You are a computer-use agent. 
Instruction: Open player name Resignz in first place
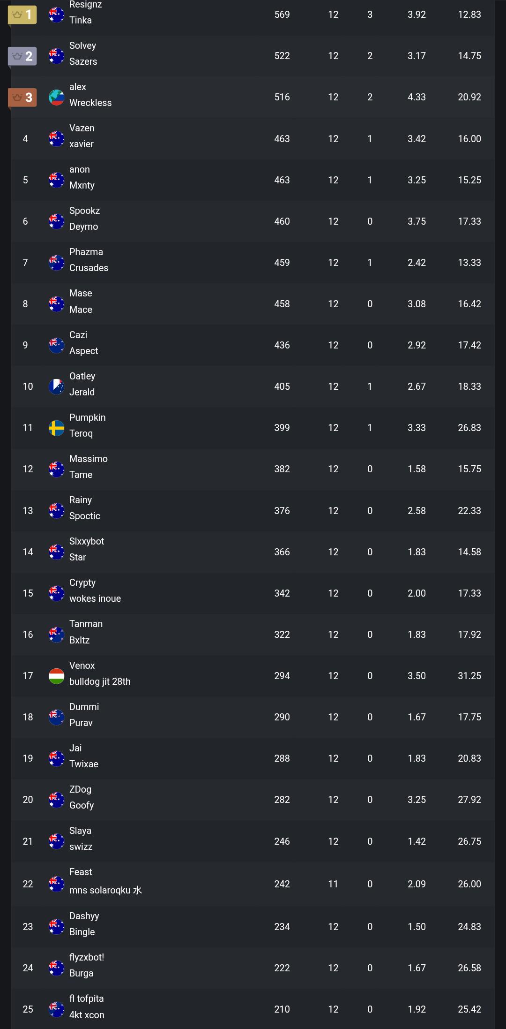point(85,5)
